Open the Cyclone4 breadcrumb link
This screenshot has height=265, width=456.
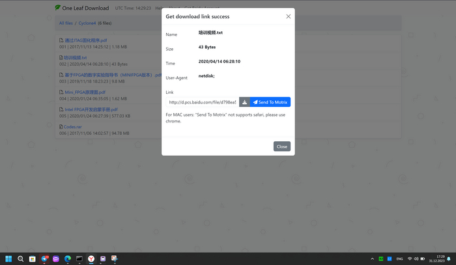coord(87,23)
